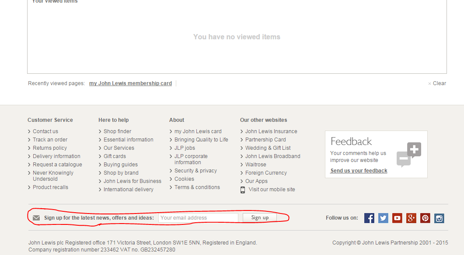Screen dimensions: 464x255
Task: Open the Instagram social icon
Action: (439, 218)
